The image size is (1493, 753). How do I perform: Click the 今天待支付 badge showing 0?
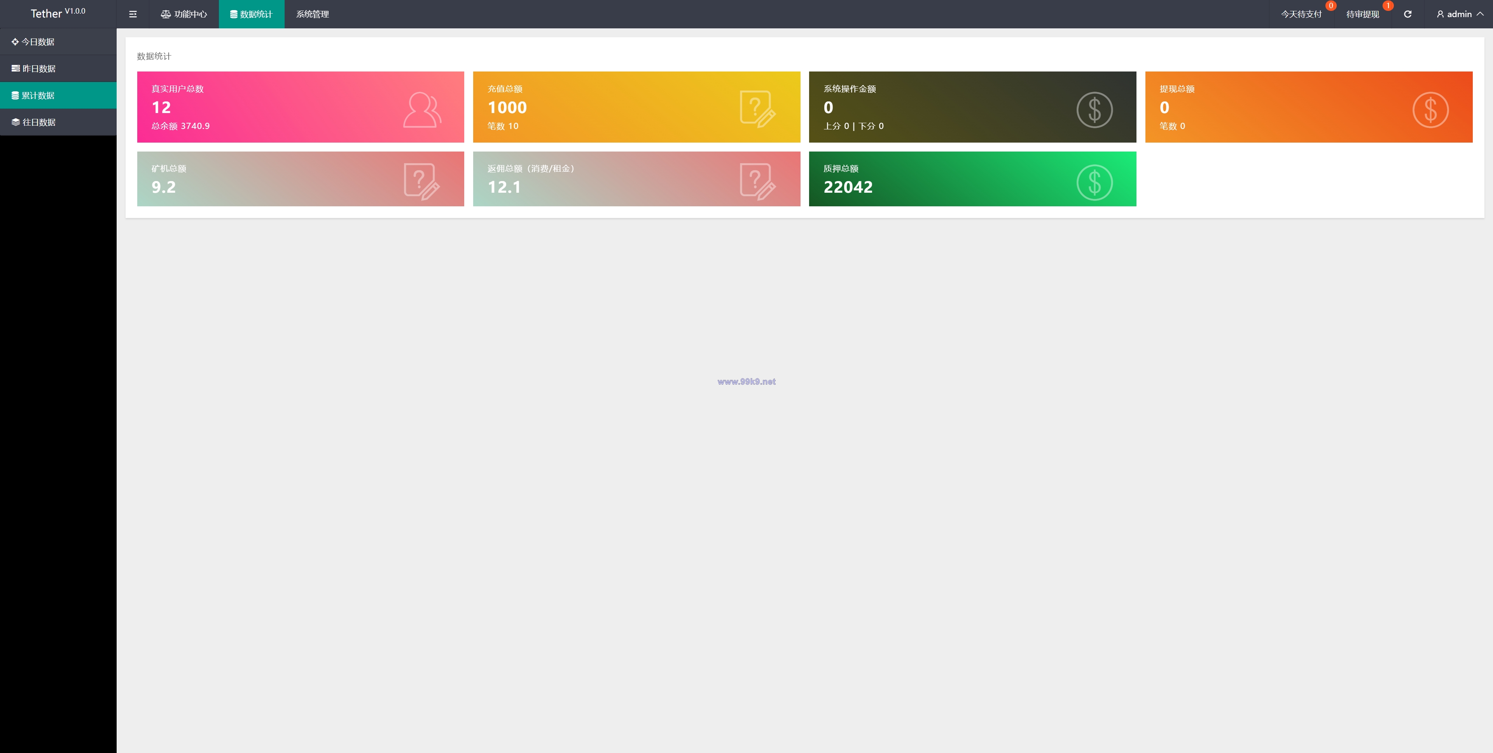[x=1331, y=6]
